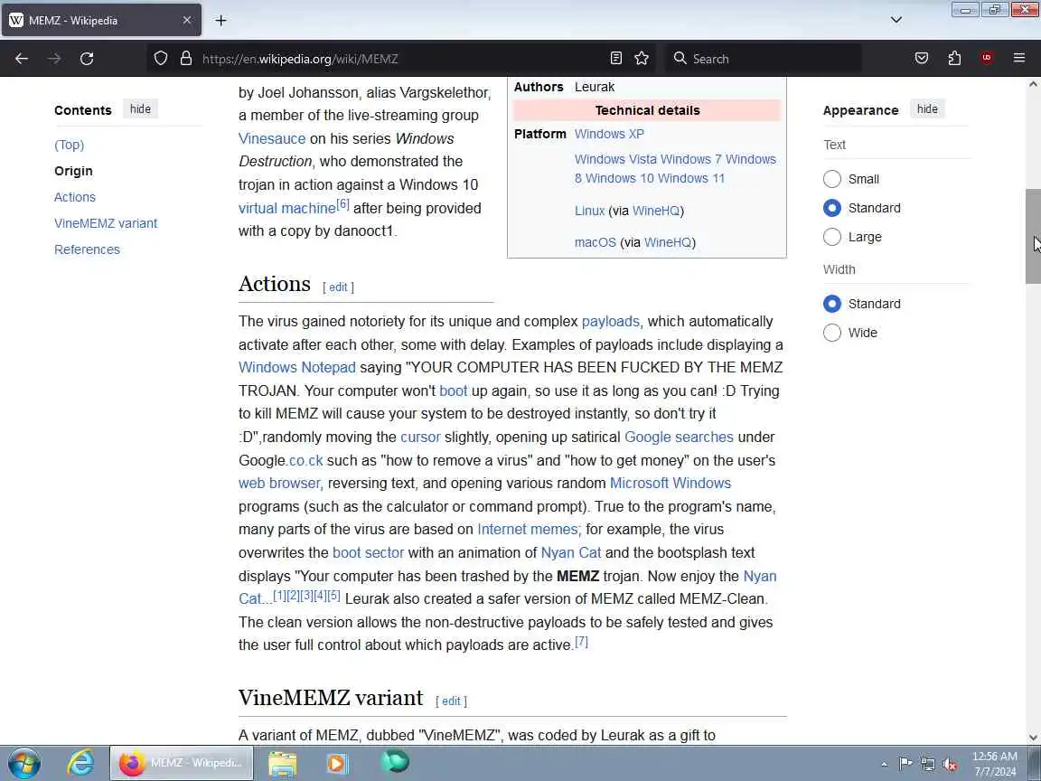The image size is (1041, 781).
Task: Open the tracking protection shield icon
Action: pyautogui.click(x=161, y=59)
